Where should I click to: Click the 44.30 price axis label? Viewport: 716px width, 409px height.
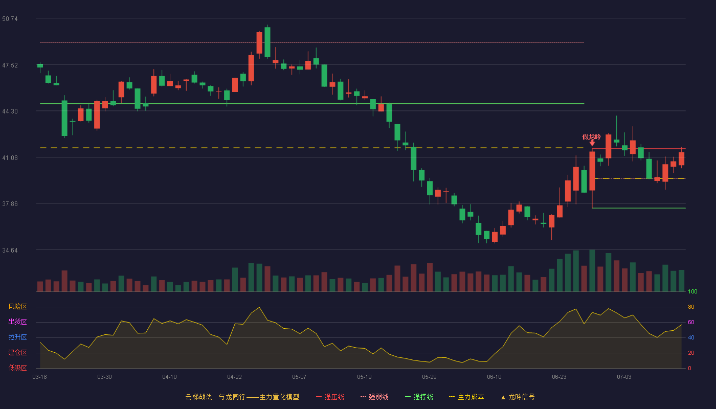pyautogui.click(x=10, y=111)
